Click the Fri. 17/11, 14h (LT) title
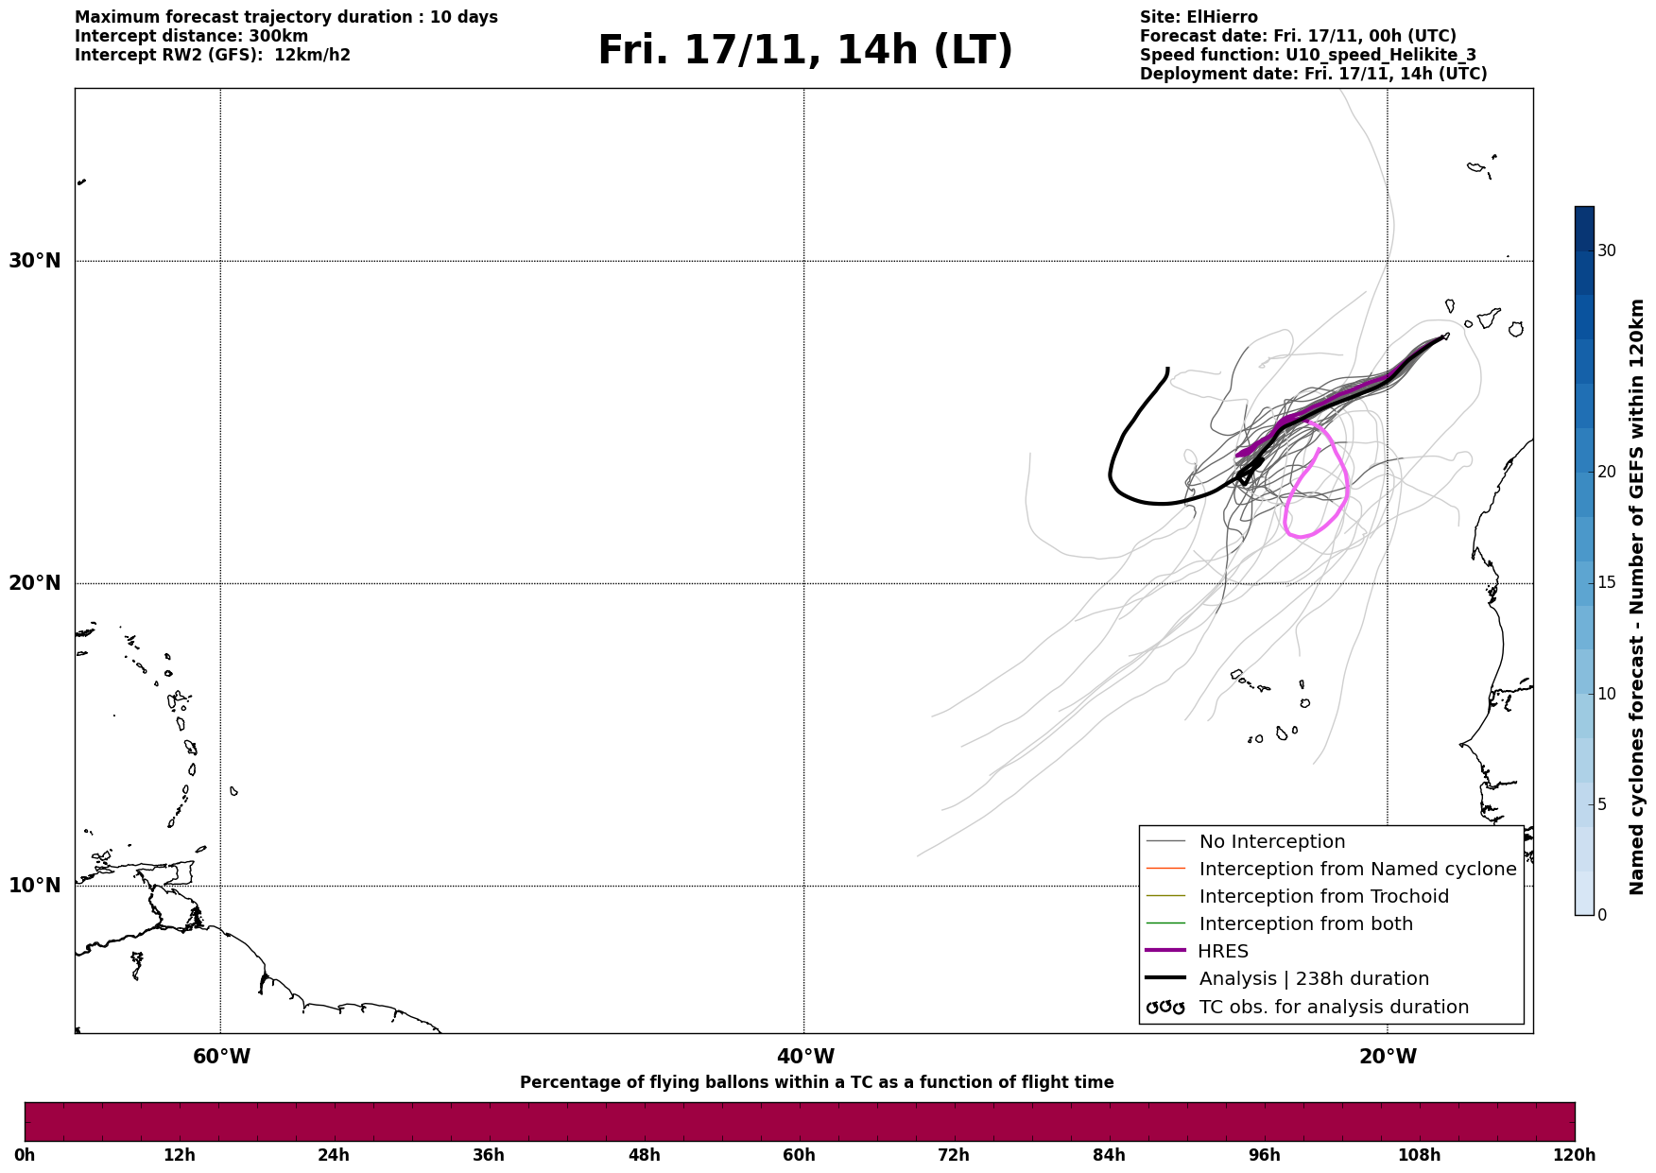 (x=805, y=50)
